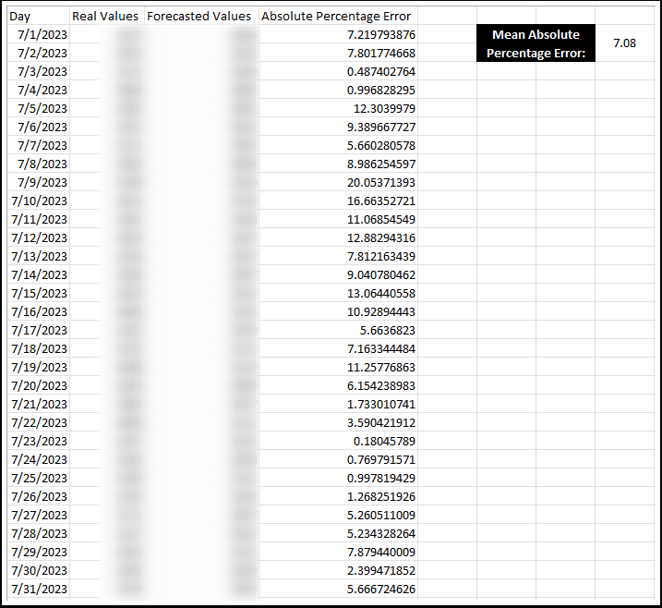Viewport: 662px width, 608px height.
Task: Select the date cell 7/21/2023
Action: (39, 405)
